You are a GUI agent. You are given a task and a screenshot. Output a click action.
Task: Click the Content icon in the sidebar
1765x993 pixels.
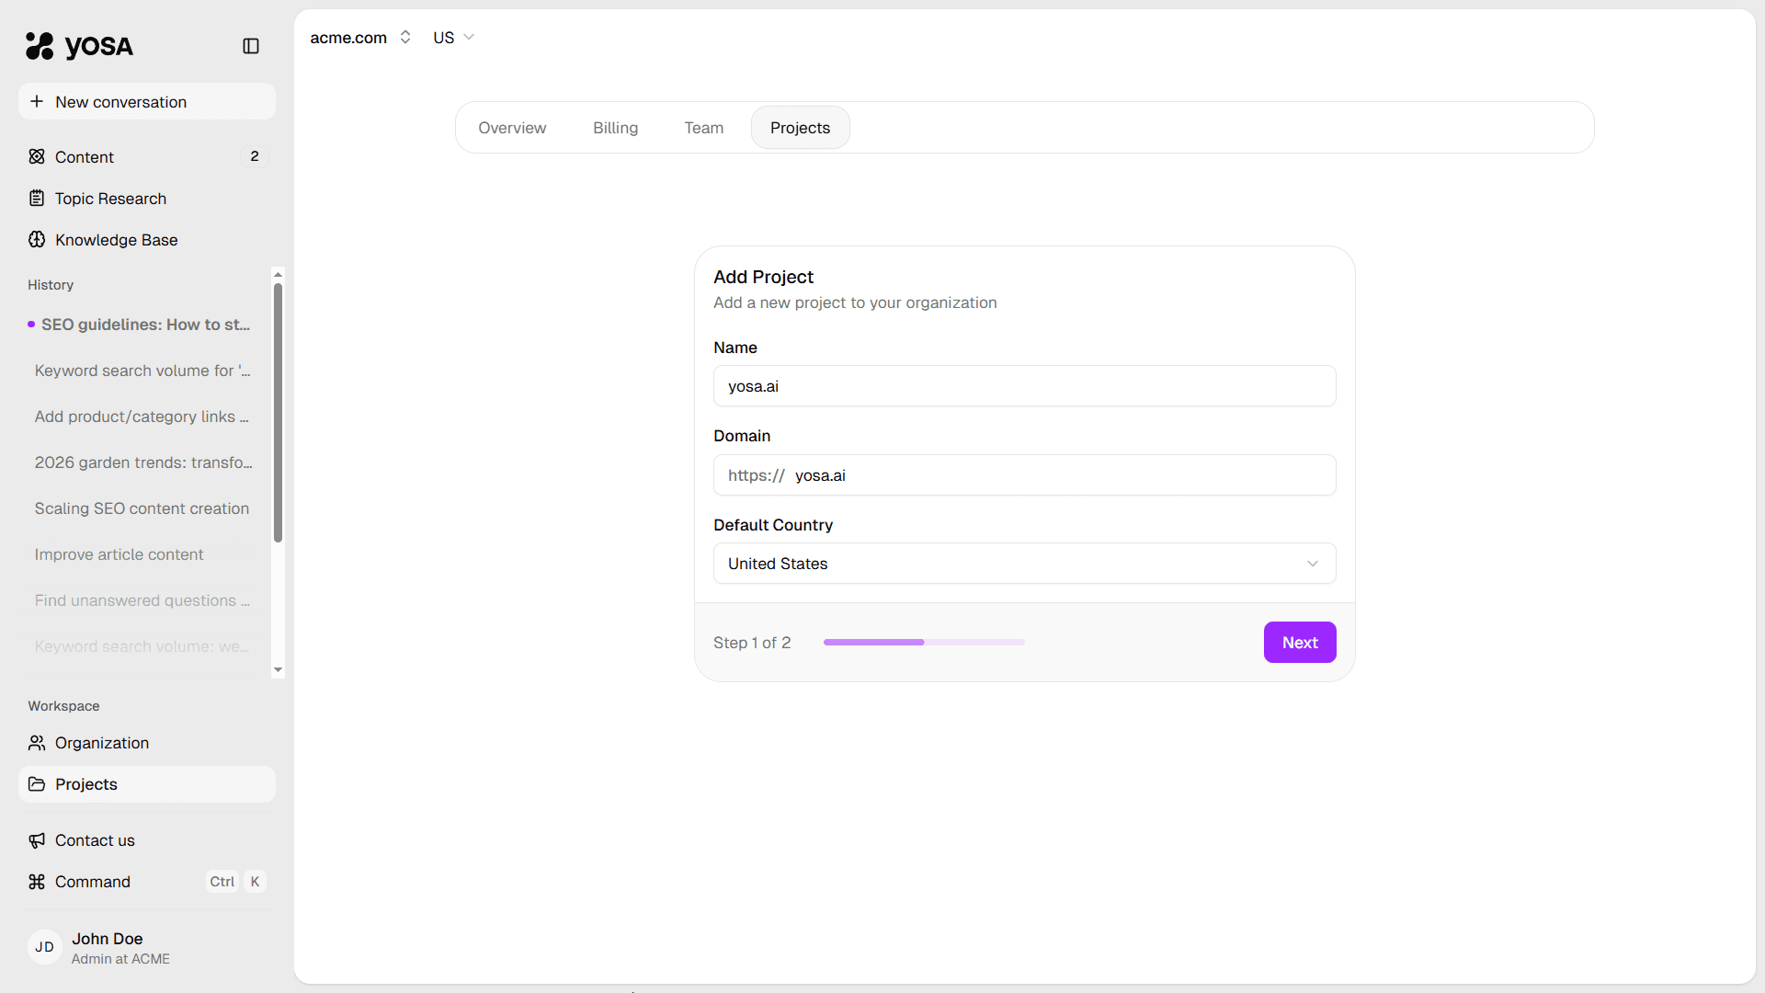point(37,156)
